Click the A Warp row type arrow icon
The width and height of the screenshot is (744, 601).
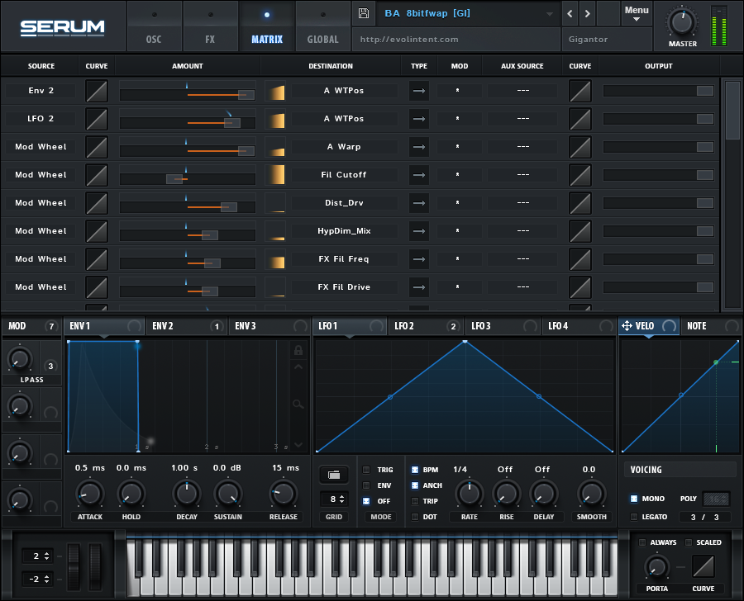pyautogui.click(x=419, y=147)
